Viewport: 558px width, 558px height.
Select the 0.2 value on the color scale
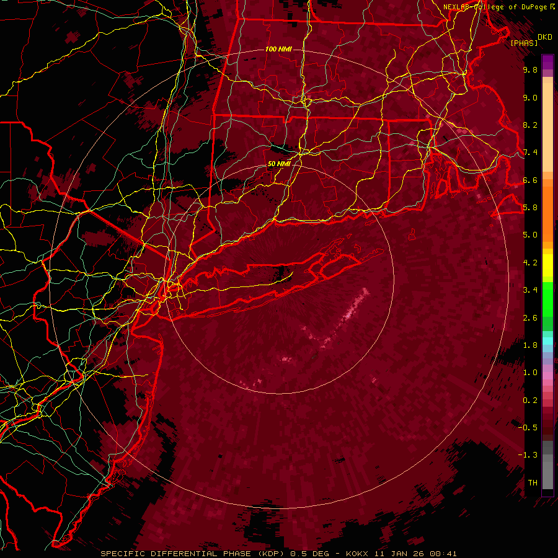[530, 401]
